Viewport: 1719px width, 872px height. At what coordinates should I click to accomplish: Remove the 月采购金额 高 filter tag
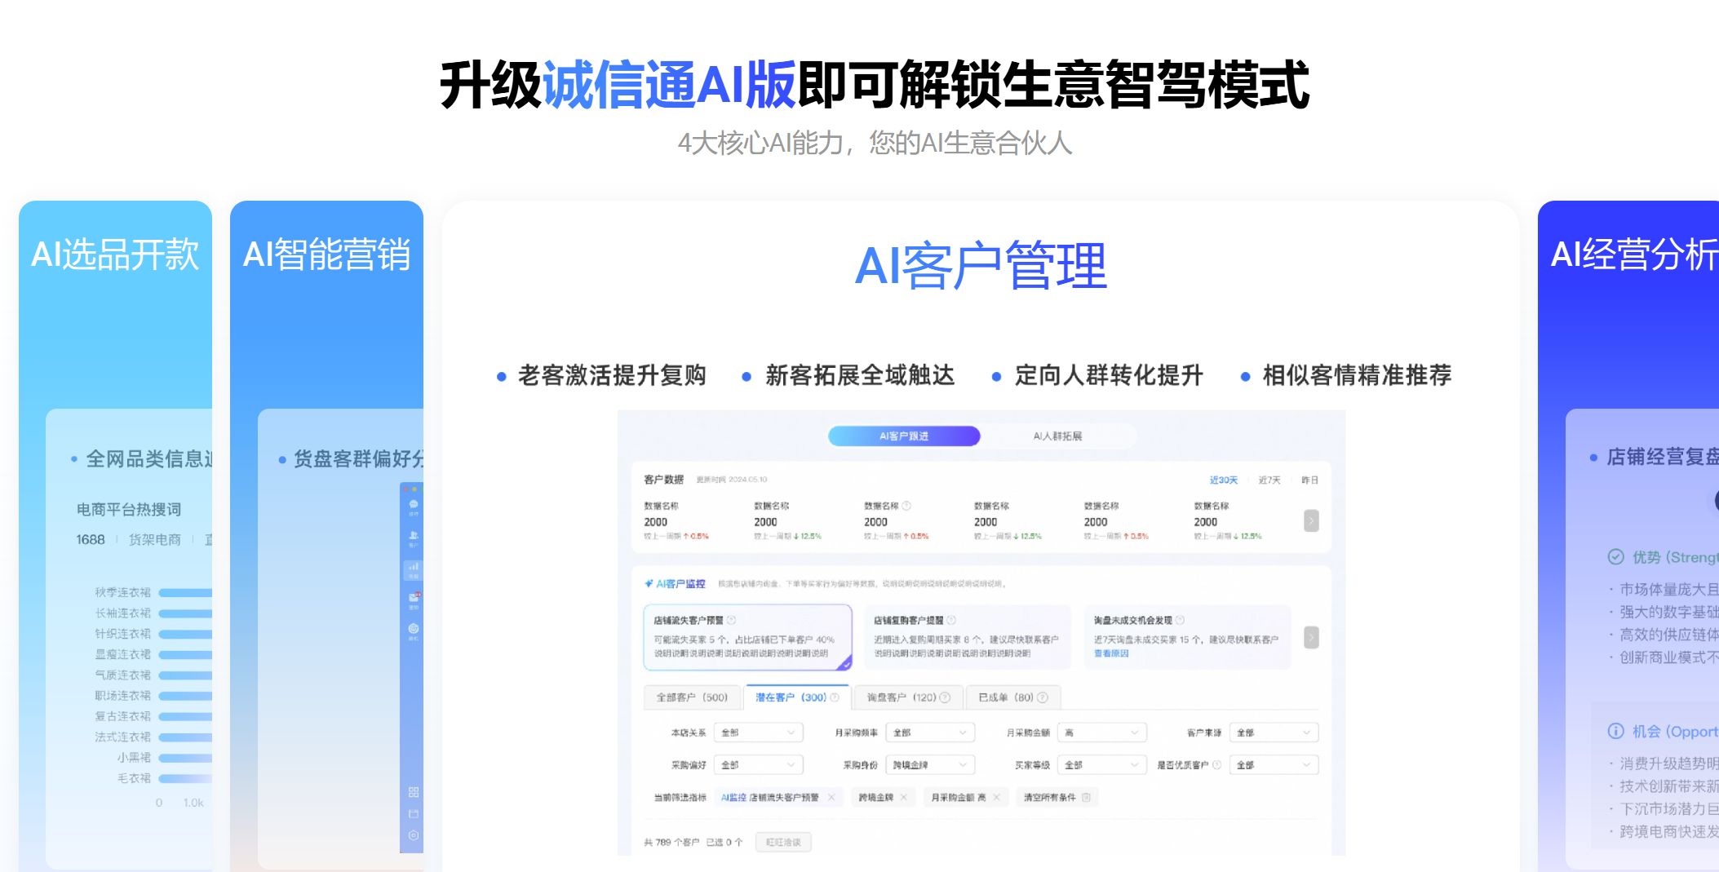point(997,798)
